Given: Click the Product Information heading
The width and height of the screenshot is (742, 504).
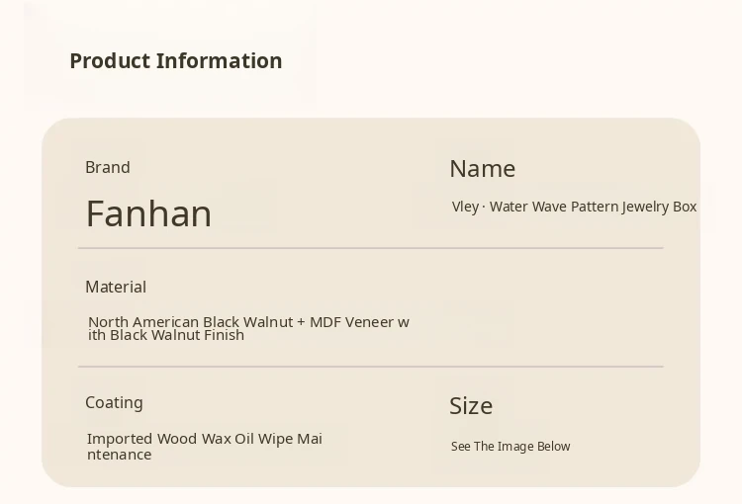Looking at the screenshot, I should coord(175,61).
